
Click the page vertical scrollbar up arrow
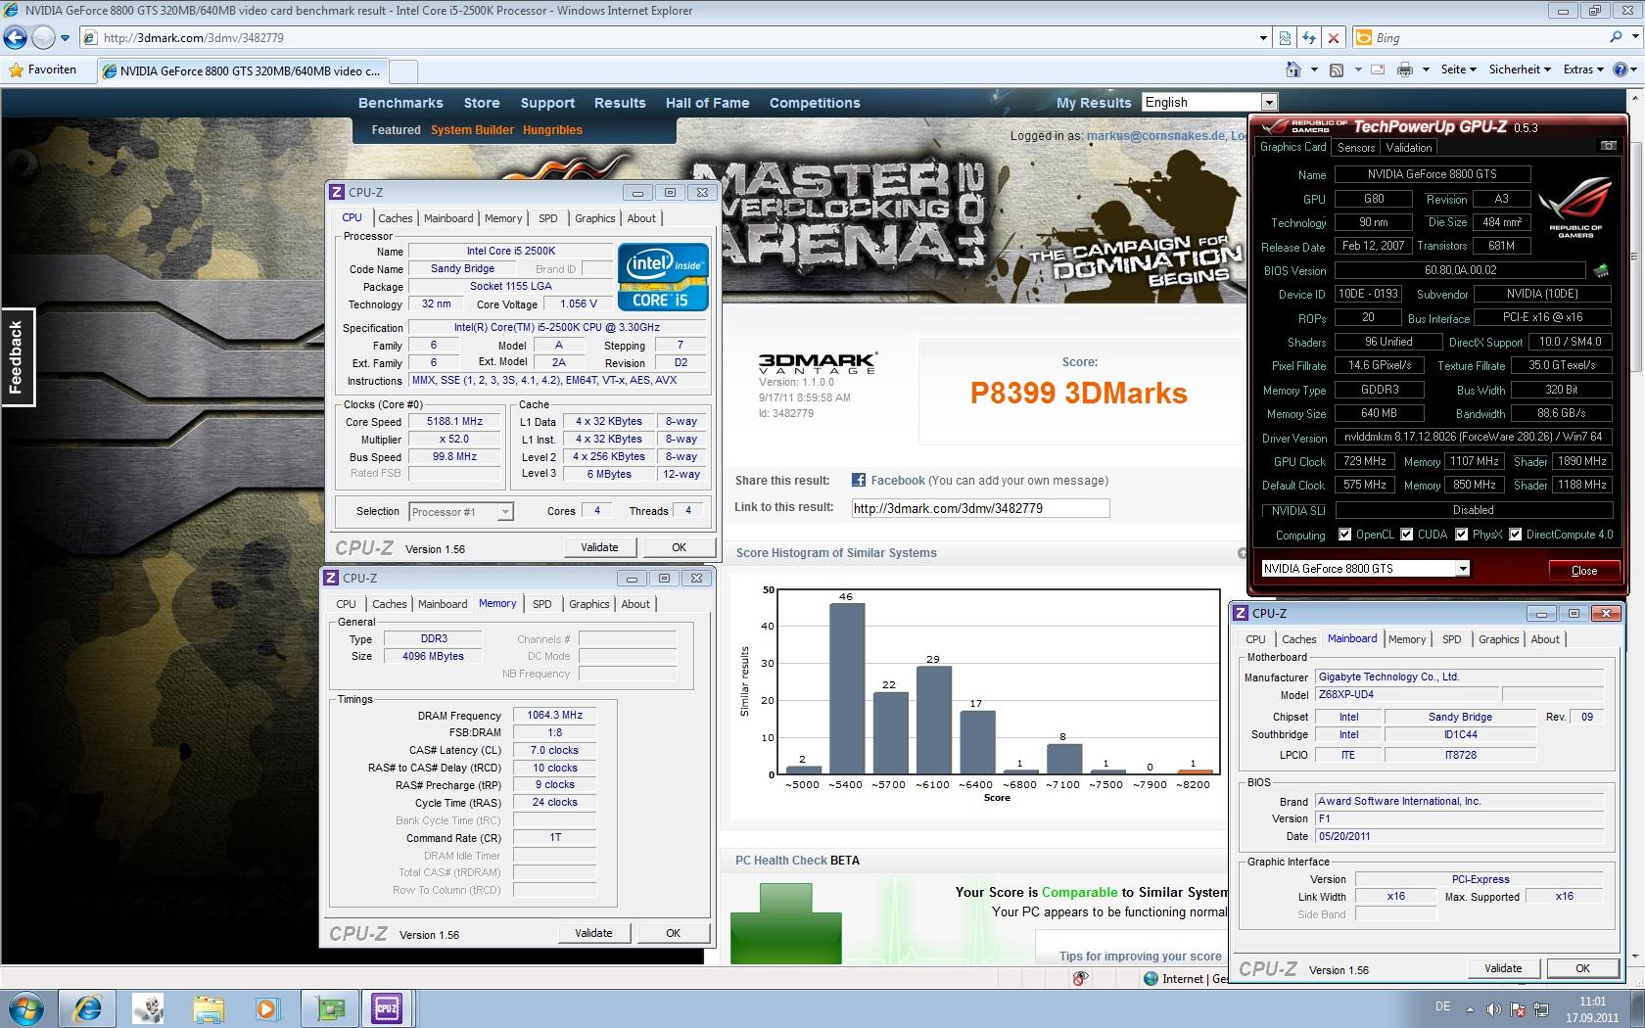[x=1634, y=98]
